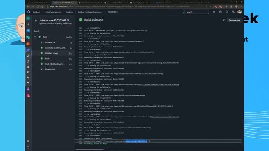Open Overview hub icon in sidebar
269x151 pixels.
[x=28, y=31]
